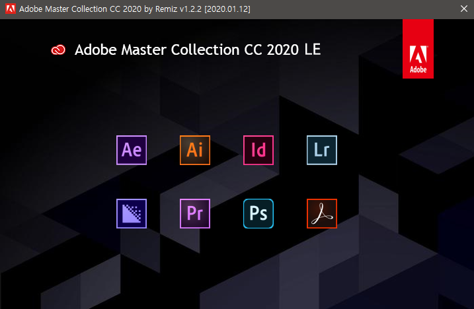Click the Creative Cloud logo beside the heading
The height and width of the screenshot is (309, 474).
tap(58, 50)
